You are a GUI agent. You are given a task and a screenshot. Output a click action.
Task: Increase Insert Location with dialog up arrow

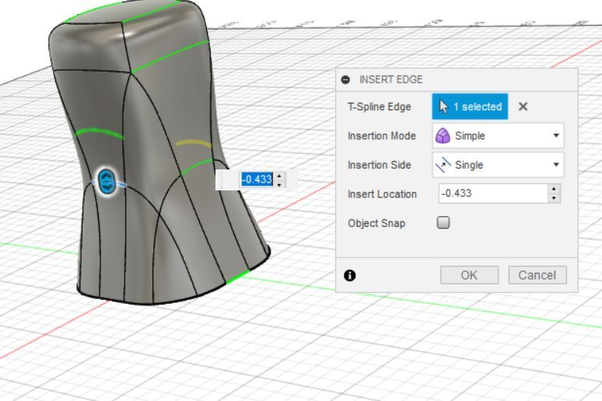coord(554,189)
